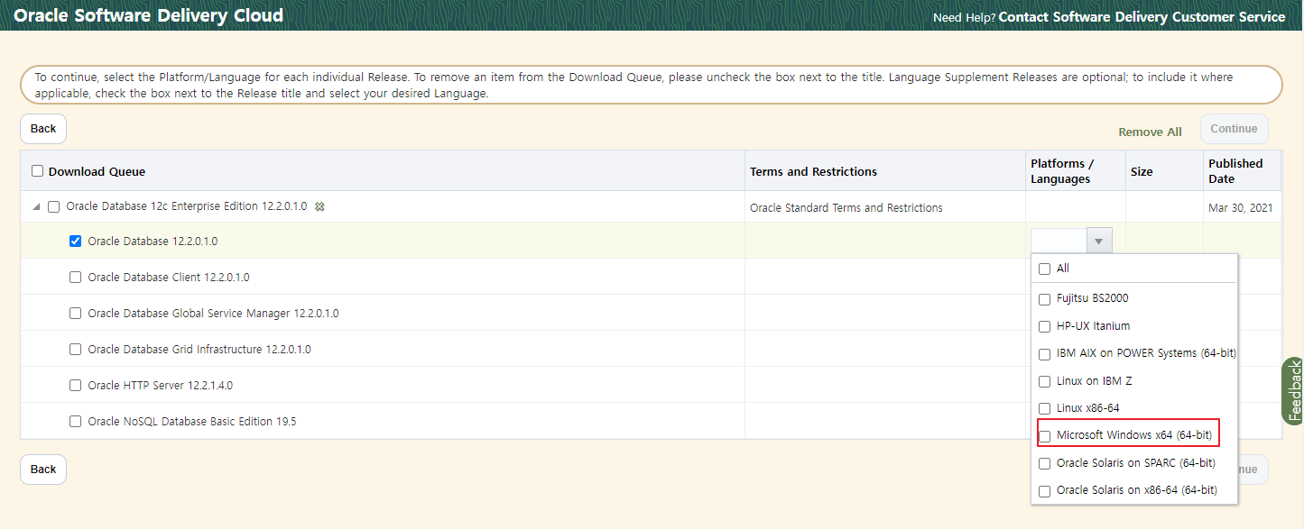Check the Download Queue select-all checkbox
The image size is (1304, 529).
pyautogui.click(x=37, y=171)
